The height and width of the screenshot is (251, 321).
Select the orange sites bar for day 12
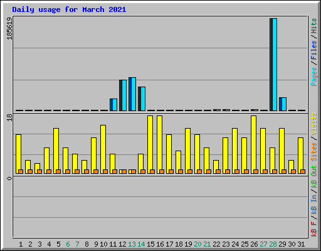(x=124, y=171)
